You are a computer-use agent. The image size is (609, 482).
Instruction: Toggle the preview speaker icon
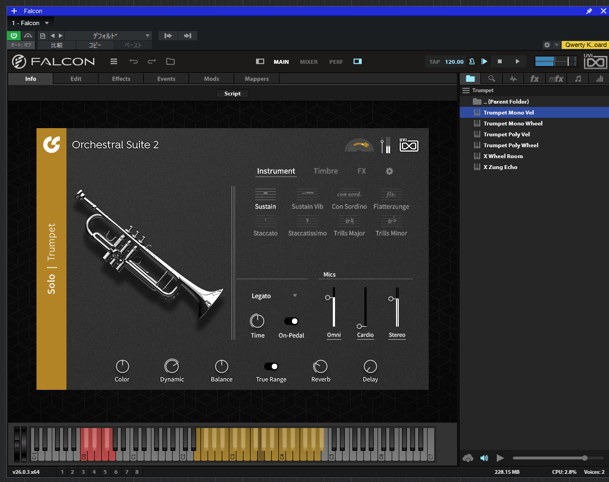coord(484,459)
